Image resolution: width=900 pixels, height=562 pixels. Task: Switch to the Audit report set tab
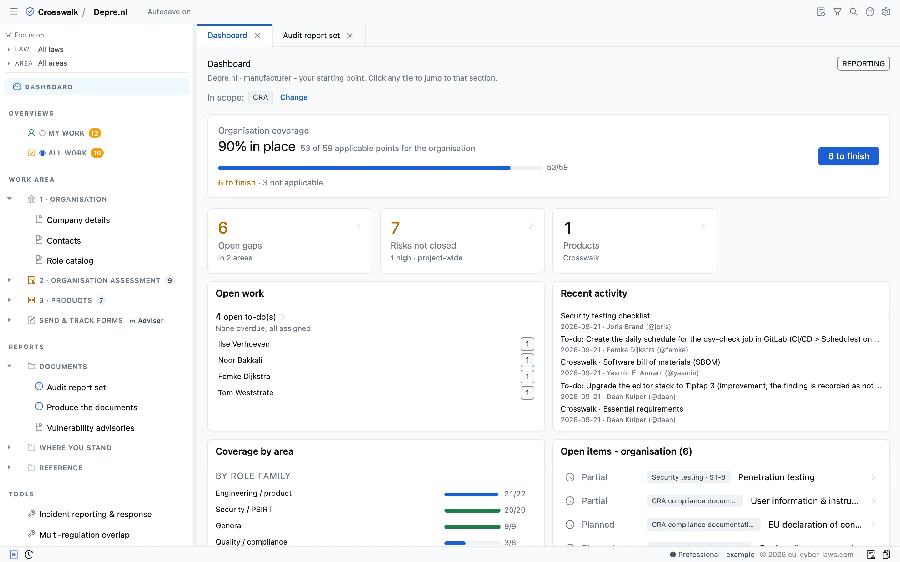point(311,35)
